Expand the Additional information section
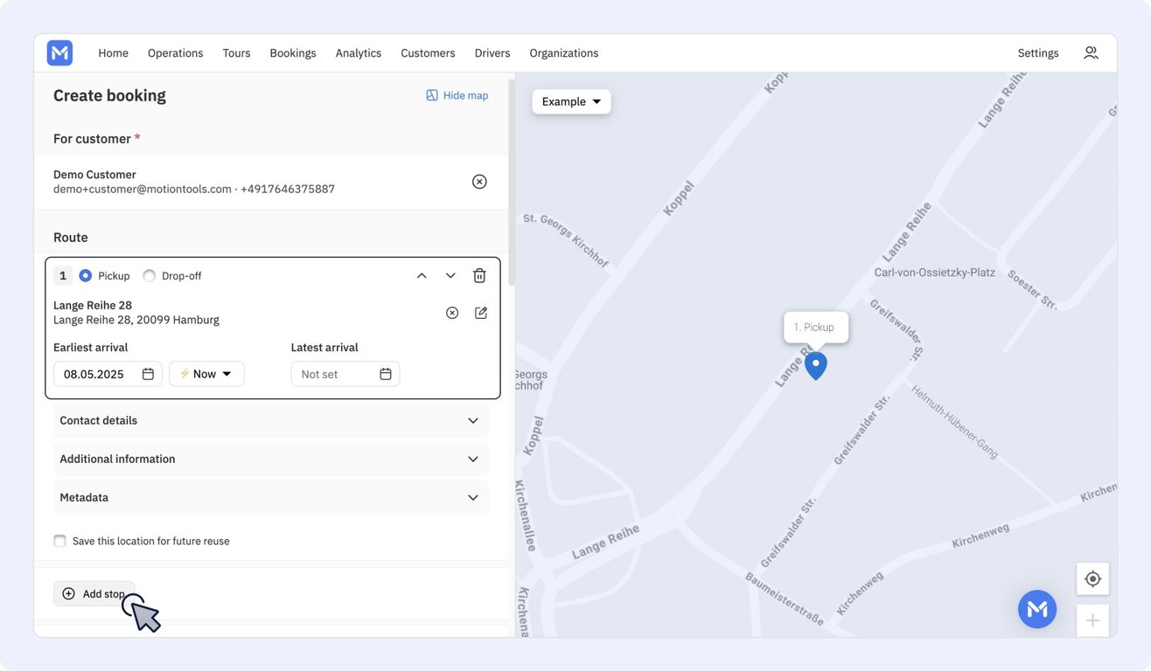The height and width of the screenshot is (671, 1151). pyautogui.click(x=271, y=459)
